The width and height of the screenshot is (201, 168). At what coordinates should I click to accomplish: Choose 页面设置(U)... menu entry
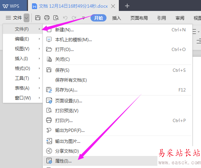(x=118, y=101)
